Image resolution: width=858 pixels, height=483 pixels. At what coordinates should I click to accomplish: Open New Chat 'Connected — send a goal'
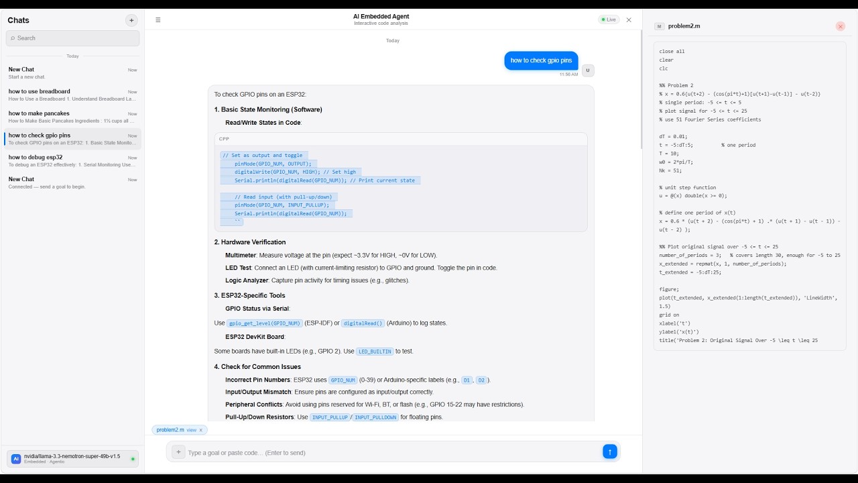pyautogui.click(x=72, y=182)
